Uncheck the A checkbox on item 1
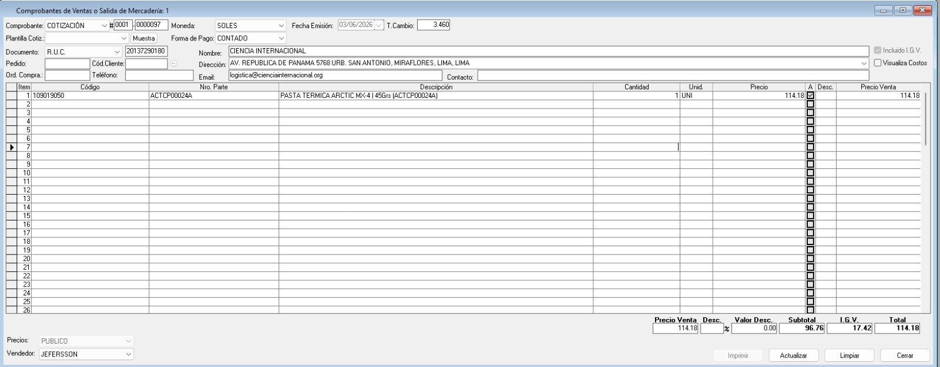The width and height of the screenshot is (940, 367). (x=811, y=96)
